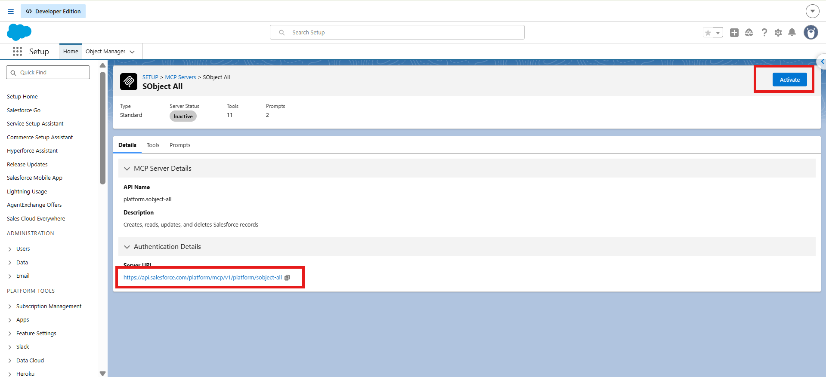Expand Subscription Management node
This screenshot has height=377, width=826.
[10, 307]
